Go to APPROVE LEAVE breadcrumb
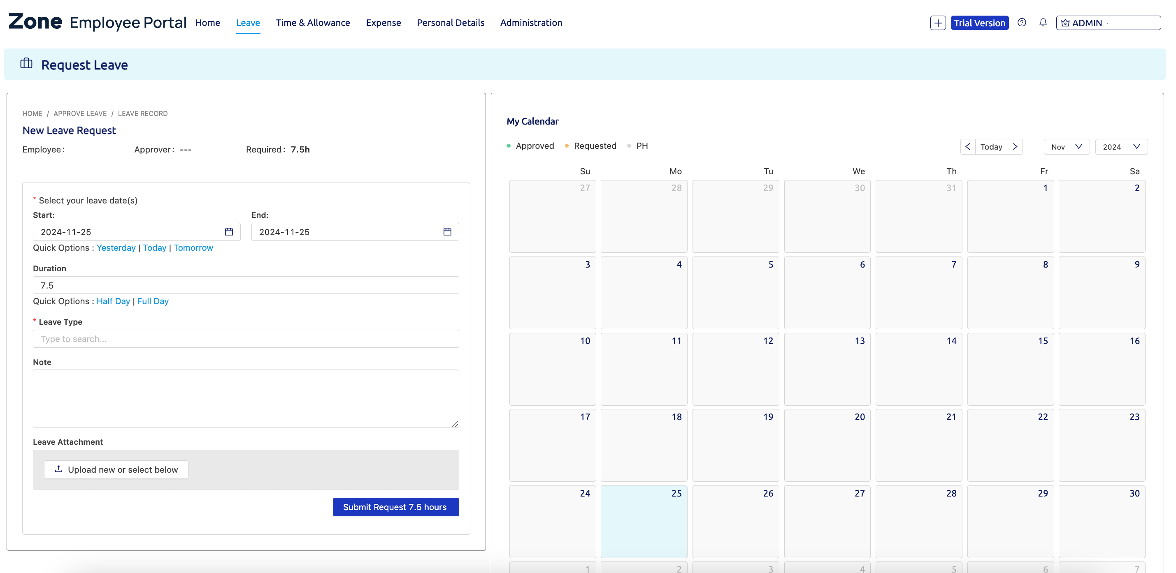Image resolution: width=1176 pixels, height=573 pixels. (x=80, y=113)
